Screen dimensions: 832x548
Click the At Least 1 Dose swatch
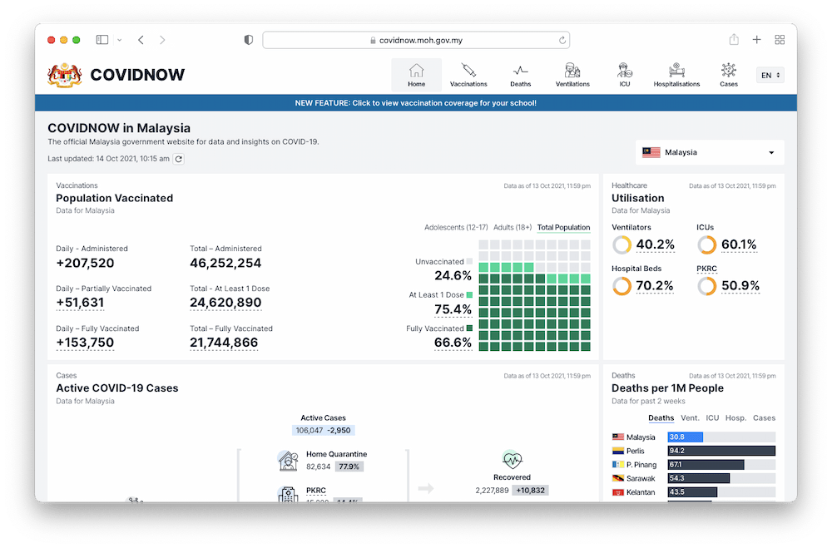(x=469, y=295)
